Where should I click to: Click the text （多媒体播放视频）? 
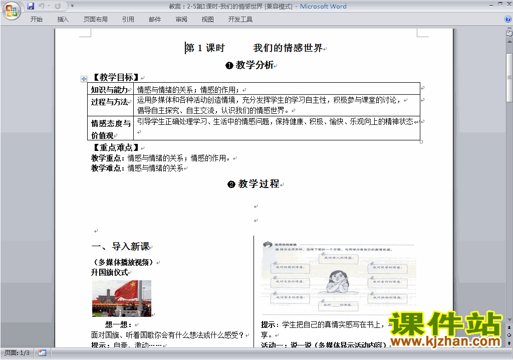click(x=123, y=262)
